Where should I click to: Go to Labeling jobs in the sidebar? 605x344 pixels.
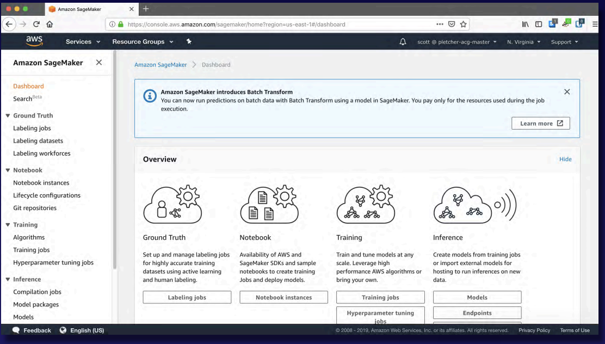32,128
